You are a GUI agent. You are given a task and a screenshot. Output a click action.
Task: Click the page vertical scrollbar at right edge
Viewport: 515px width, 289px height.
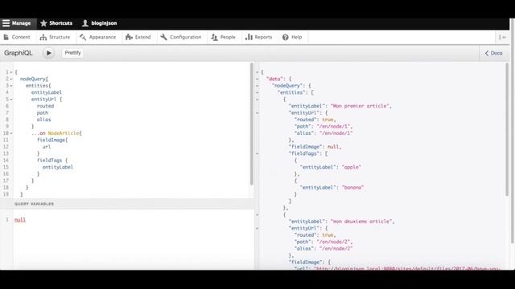[x=512, y=131]
